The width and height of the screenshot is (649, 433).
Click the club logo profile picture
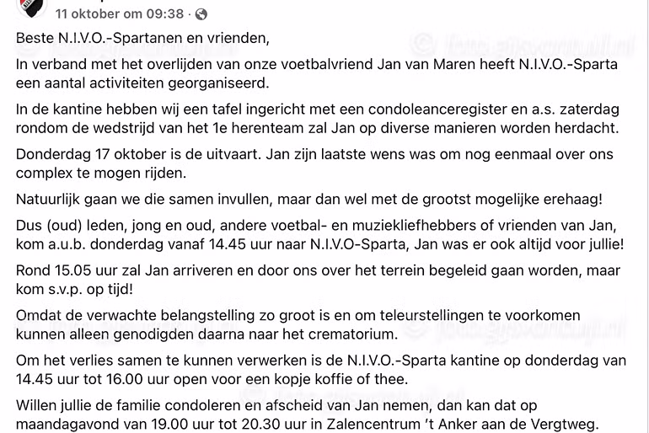pos(30,8)
